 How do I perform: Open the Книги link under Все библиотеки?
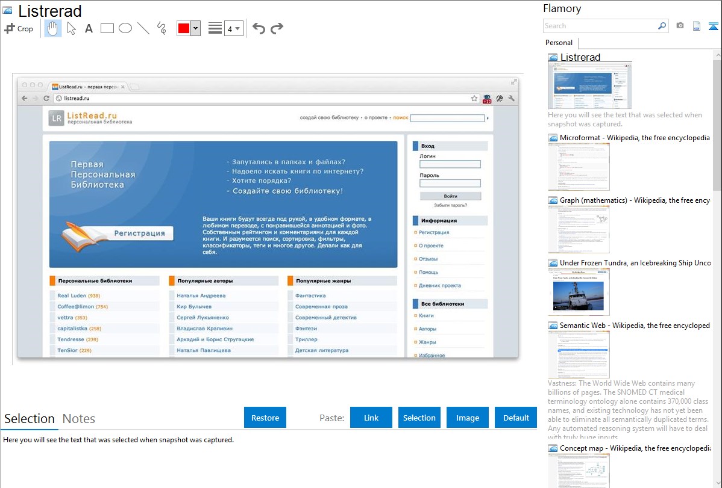click(x=426, y=315)
